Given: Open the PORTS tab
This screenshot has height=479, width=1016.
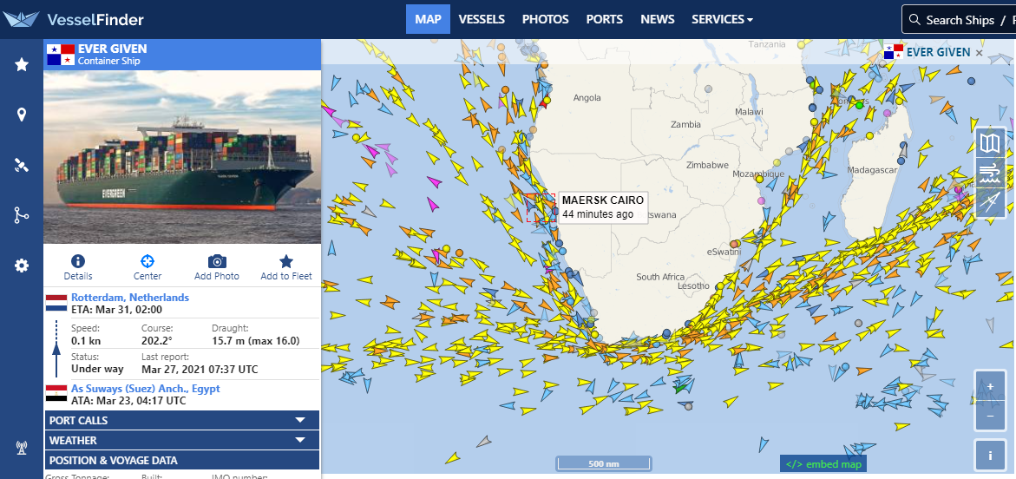Looking at the screenshot, I should (605, 19).
